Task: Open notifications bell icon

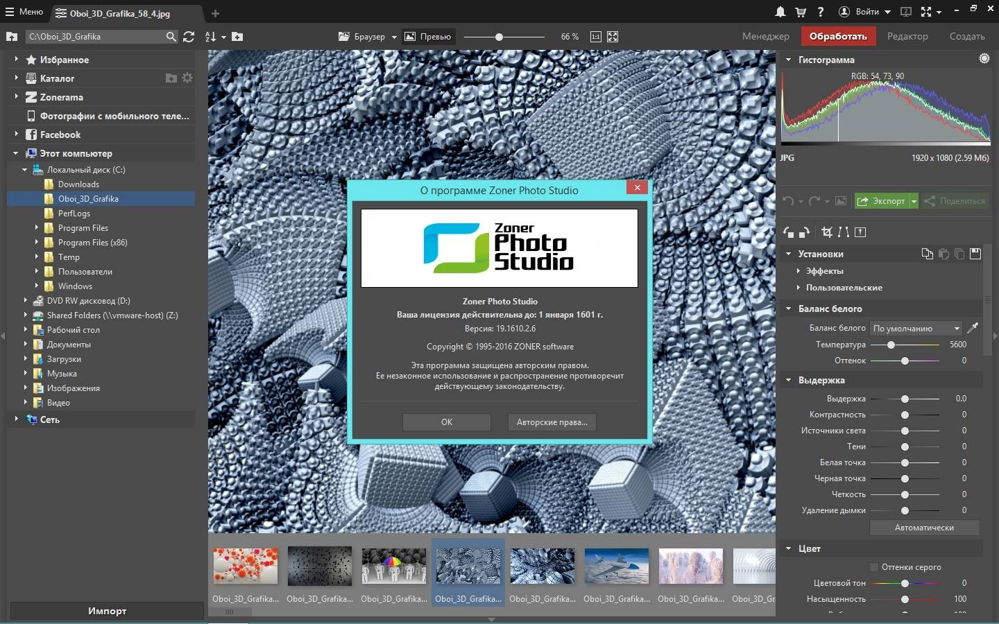Action: [x=780, y=12]
